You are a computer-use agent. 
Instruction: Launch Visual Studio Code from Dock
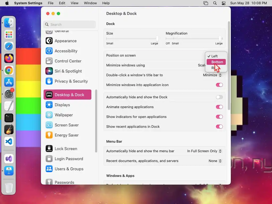pyautogui.click(x=9, y=142)
